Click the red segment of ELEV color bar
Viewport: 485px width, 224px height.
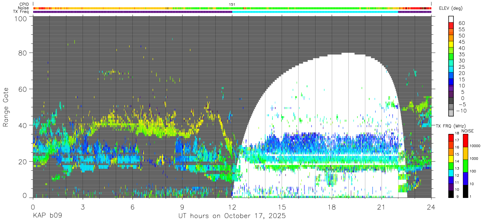pyautogui.click(x=451, y=25)
